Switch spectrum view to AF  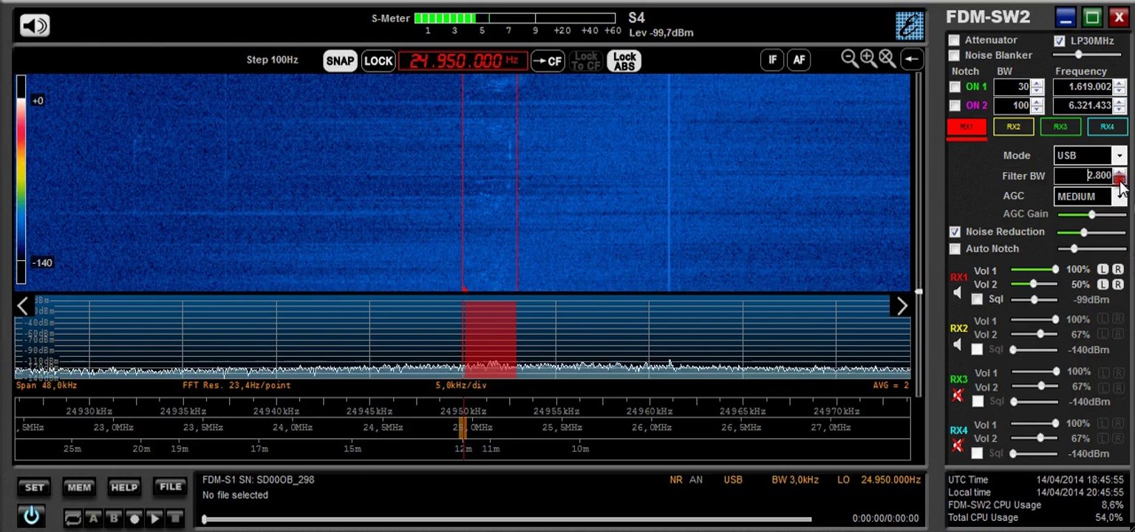tap(799, 60)
